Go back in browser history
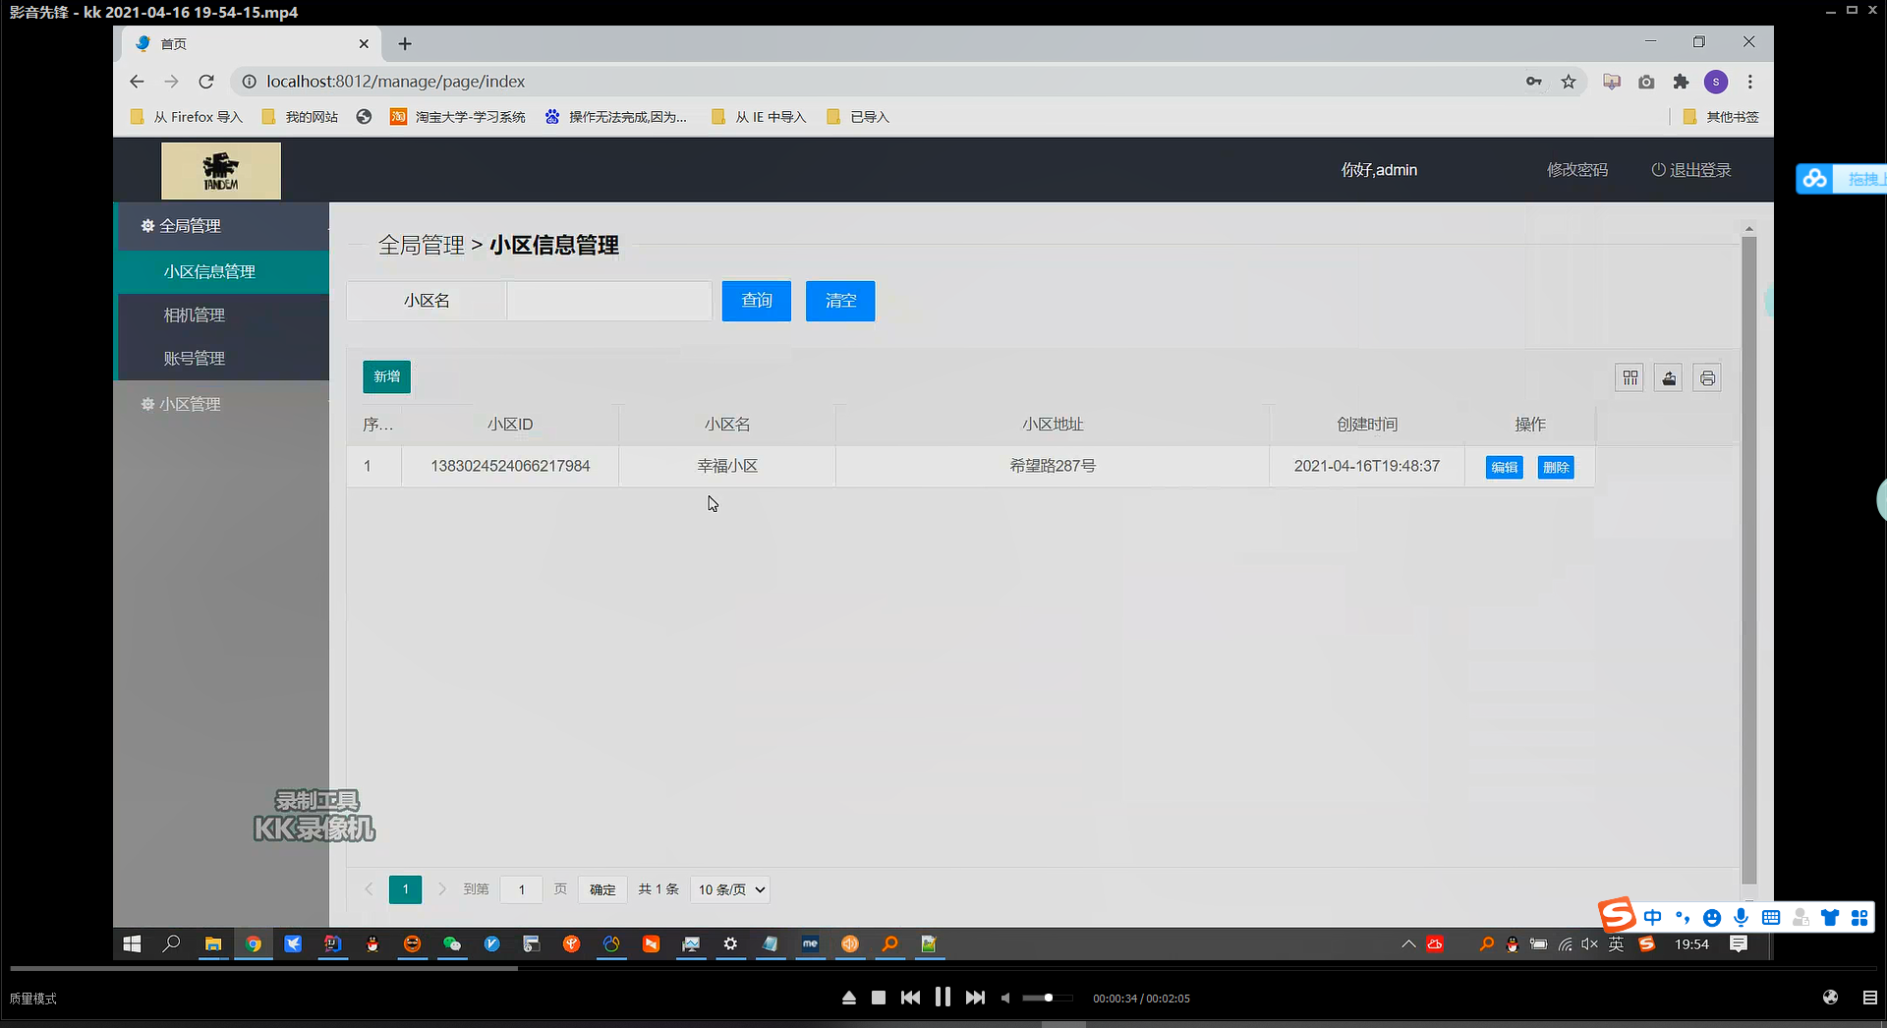 pos(137,82)
